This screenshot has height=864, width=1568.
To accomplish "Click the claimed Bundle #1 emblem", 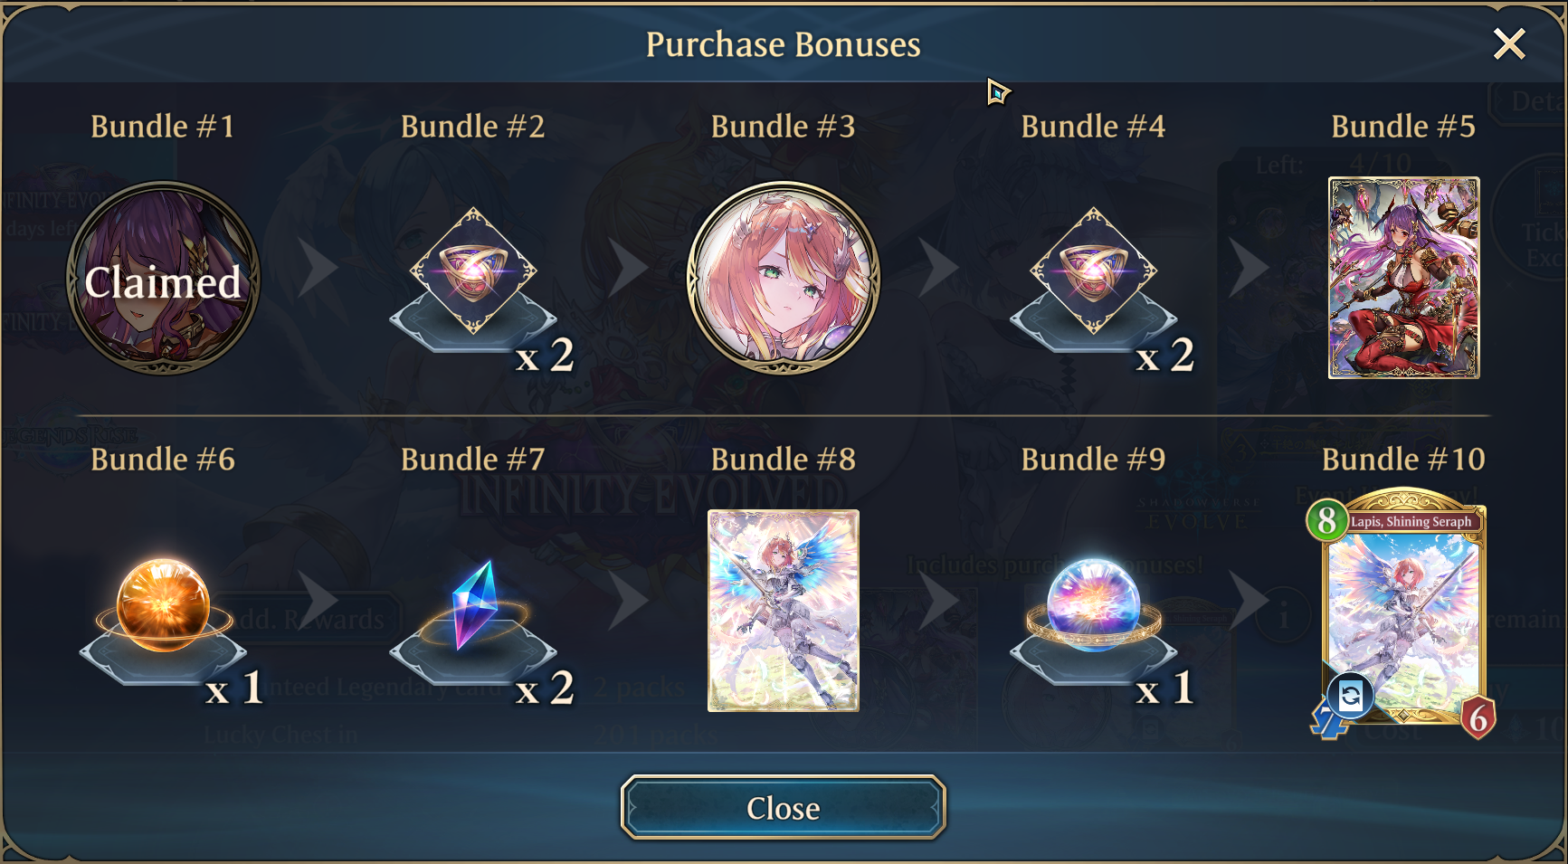I will (163, 278).
